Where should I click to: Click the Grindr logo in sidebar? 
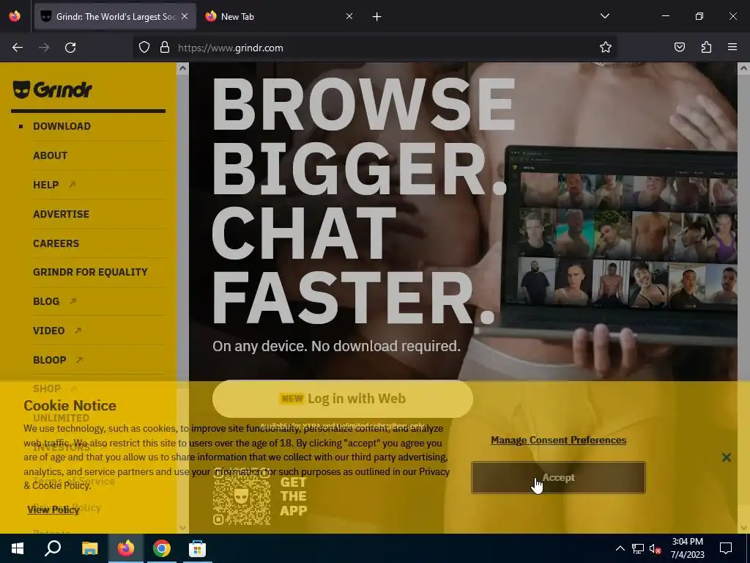pos(52,89)
